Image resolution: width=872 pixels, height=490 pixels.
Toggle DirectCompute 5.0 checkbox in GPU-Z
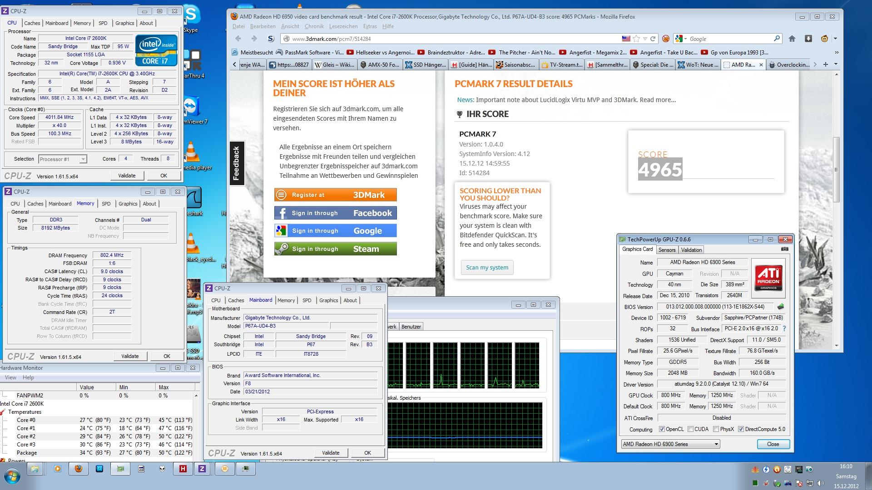(x=741, y=429)
